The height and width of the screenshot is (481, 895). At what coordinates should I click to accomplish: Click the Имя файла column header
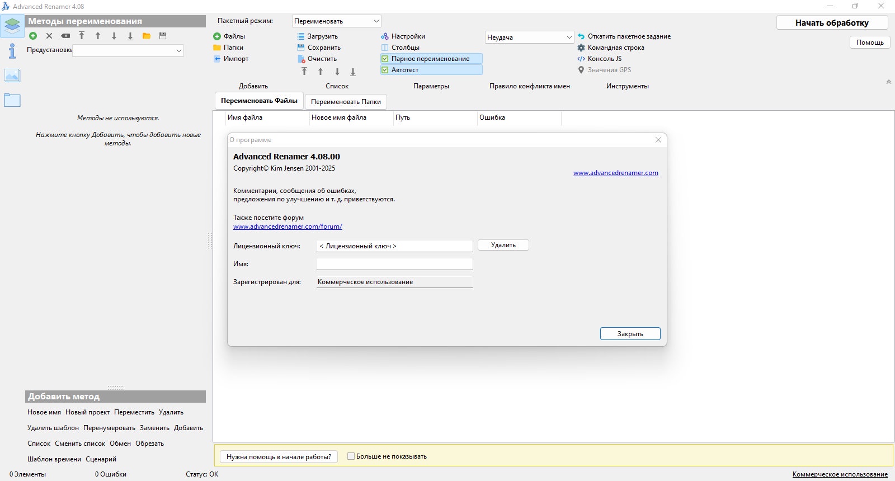tap(267, 117)
